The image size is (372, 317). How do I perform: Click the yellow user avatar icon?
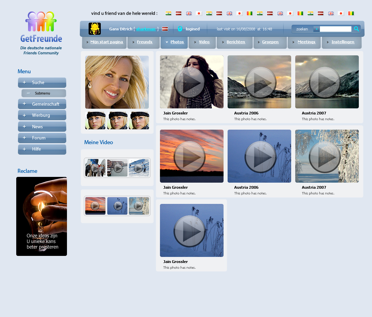tap(95, 29)
